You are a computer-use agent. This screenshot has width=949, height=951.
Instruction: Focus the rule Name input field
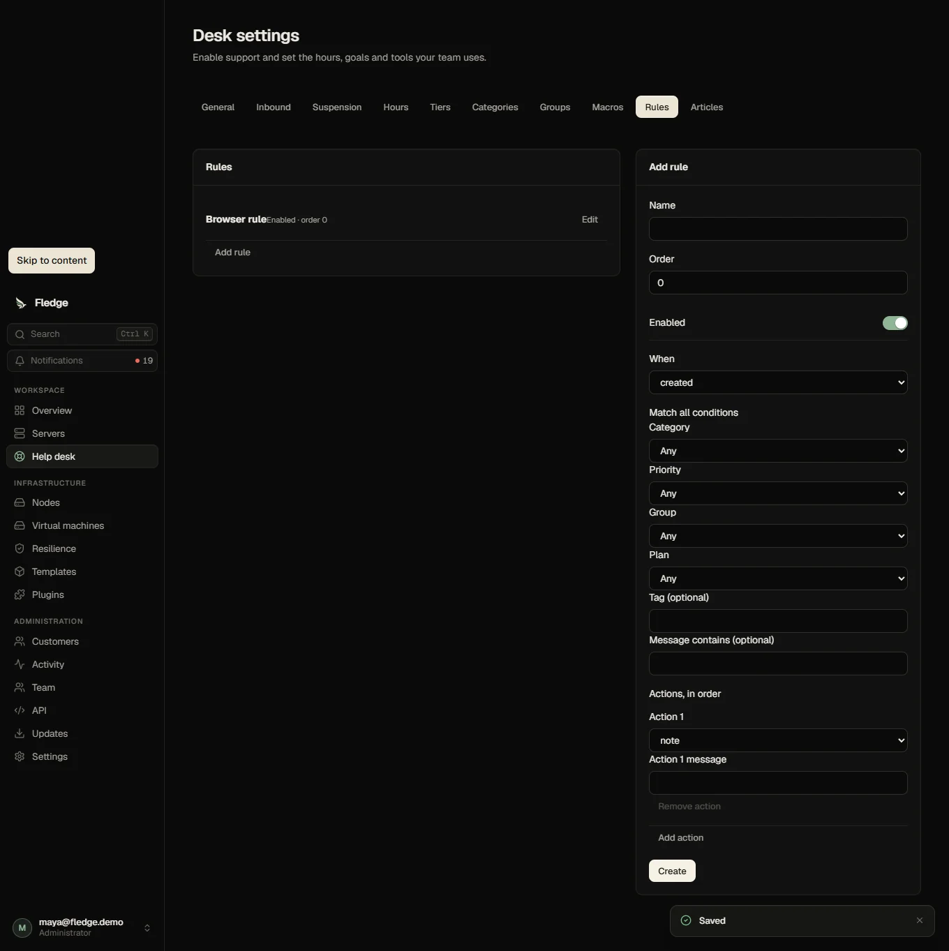(778, 229)
